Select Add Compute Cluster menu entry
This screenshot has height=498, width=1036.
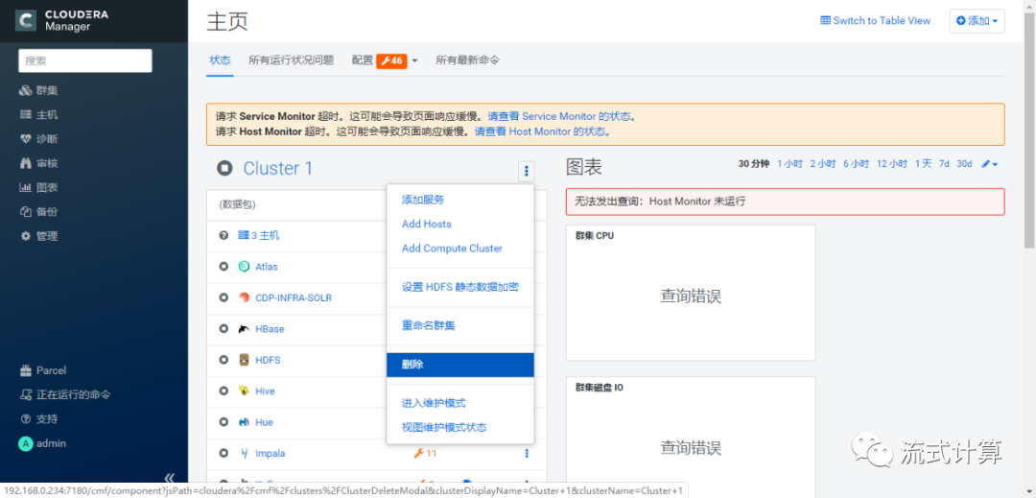[452, 249]
